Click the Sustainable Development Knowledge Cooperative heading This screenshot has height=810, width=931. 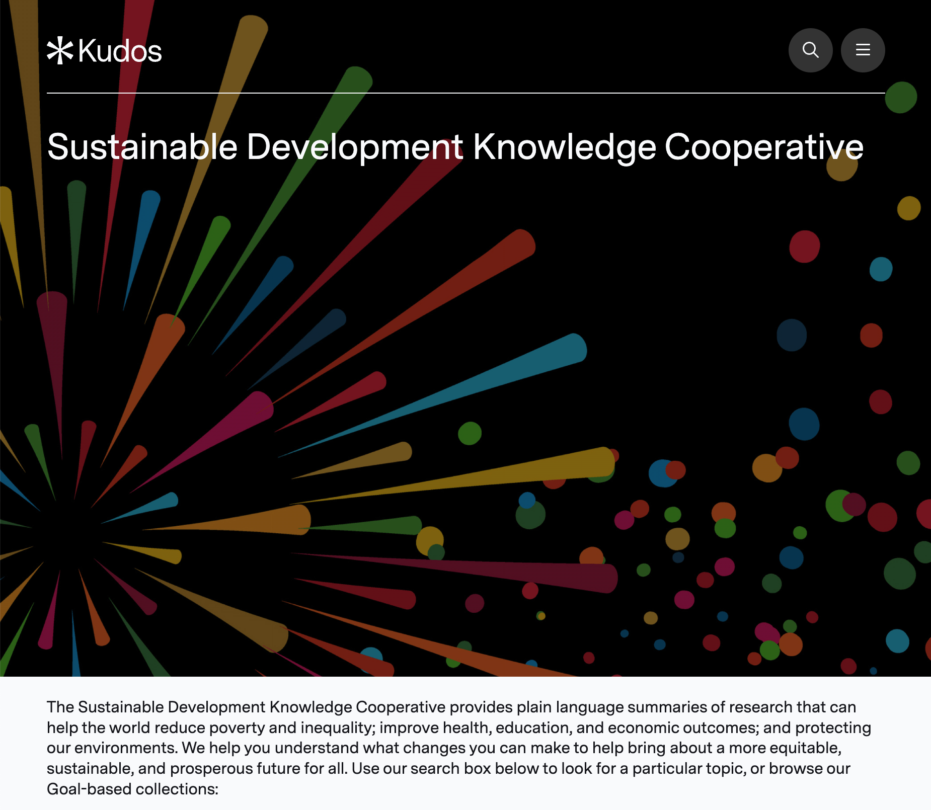[x=455, y=147]
